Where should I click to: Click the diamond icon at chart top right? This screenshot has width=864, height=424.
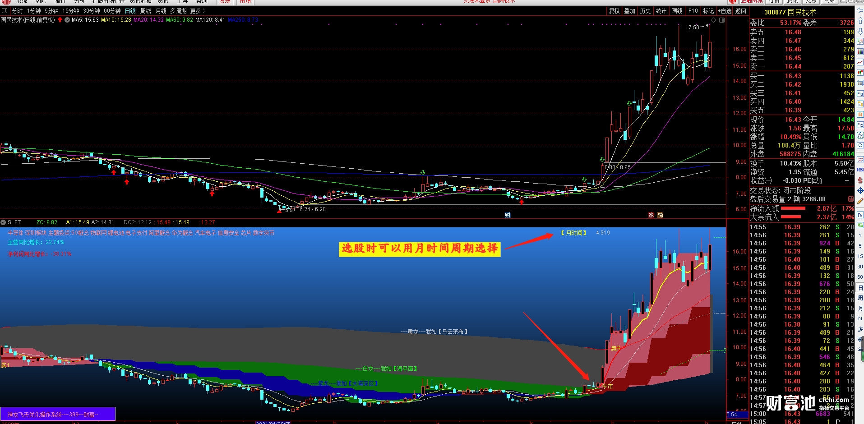click(713, 20)
